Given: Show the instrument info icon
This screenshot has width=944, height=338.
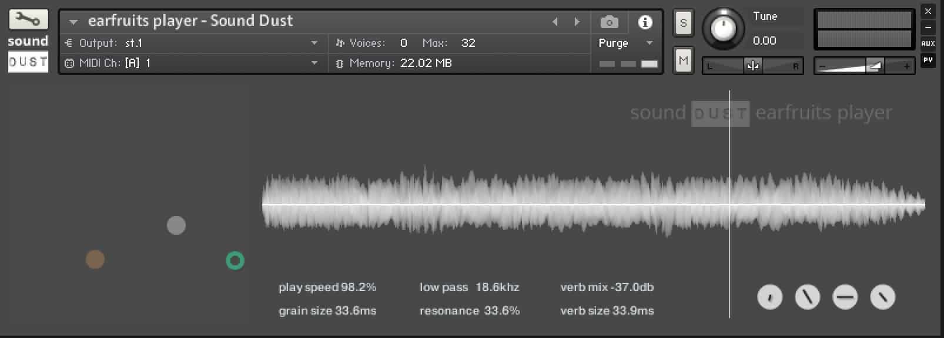Looking at the screenshot, I should pyautogui.click(x=645, y=22).
